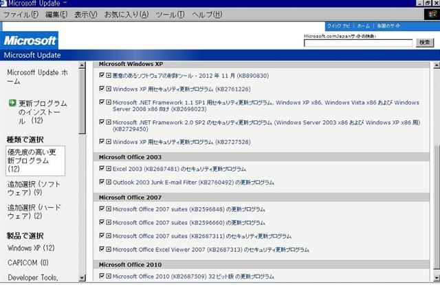
Task: Filter by Developer Tools product
Action: pyautogui.click(x=33, y=277)
